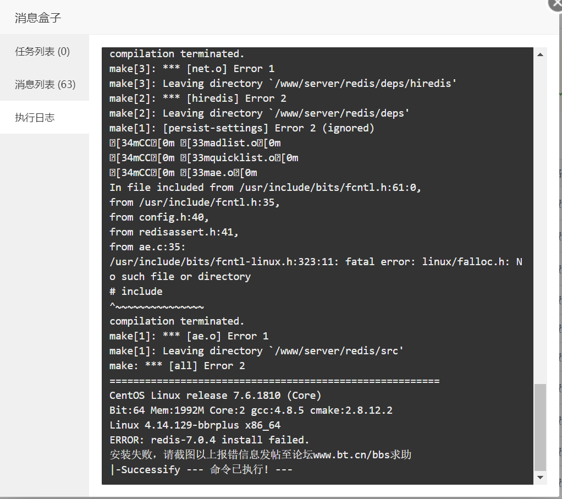
Task: Click the log scrollbar thumb
Action: click(x=540, y=427)
